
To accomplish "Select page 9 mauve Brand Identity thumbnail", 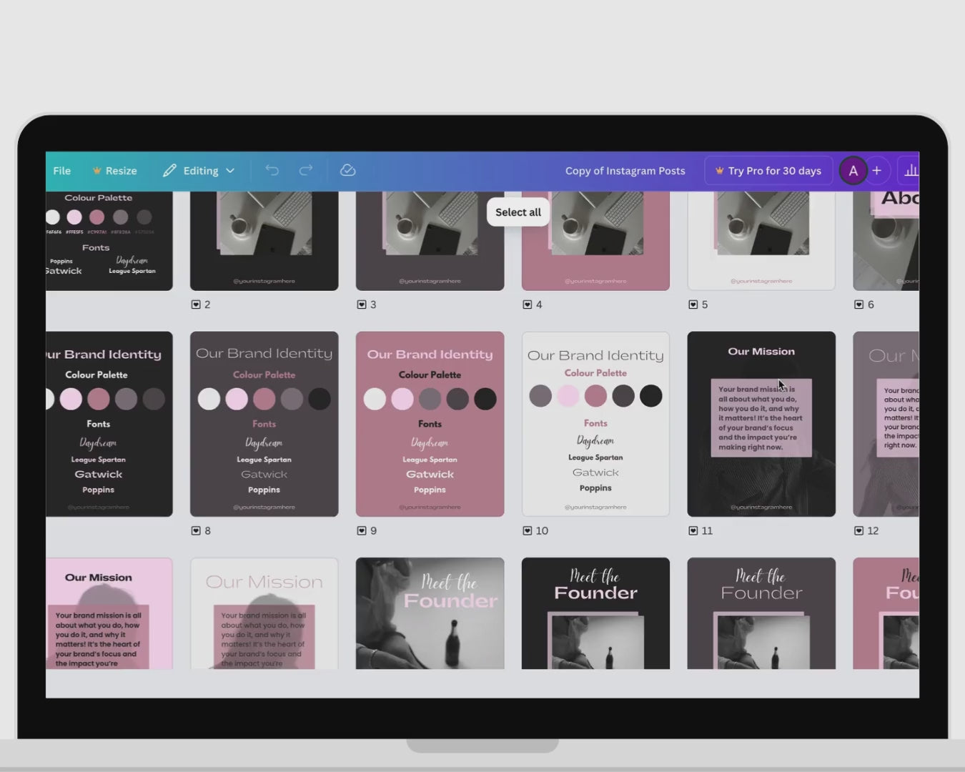I will [430, 424].
